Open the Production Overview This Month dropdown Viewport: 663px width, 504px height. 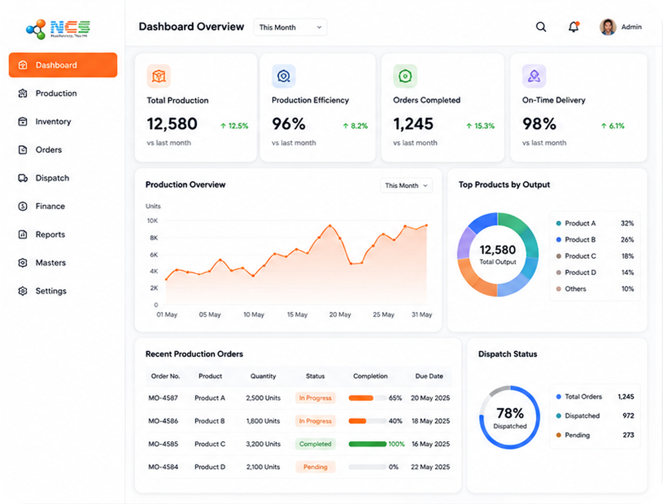click(406, 186)
